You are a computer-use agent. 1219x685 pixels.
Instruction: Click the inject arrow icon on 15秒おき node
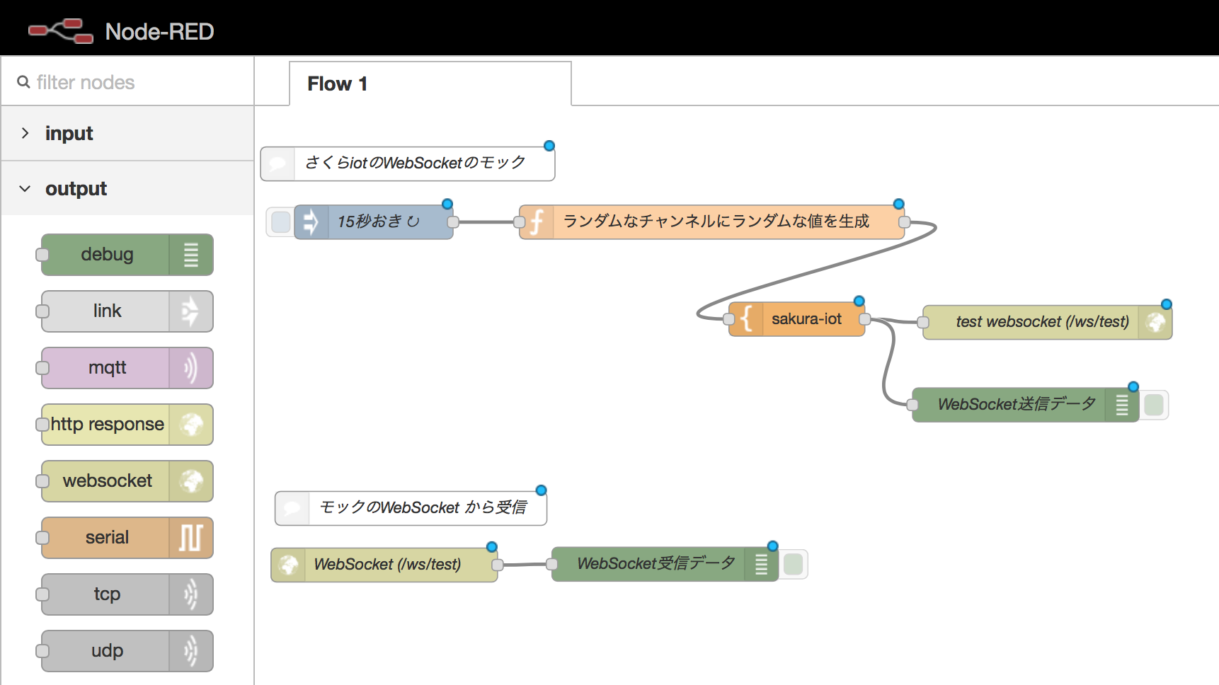click(x=311, y=222)
